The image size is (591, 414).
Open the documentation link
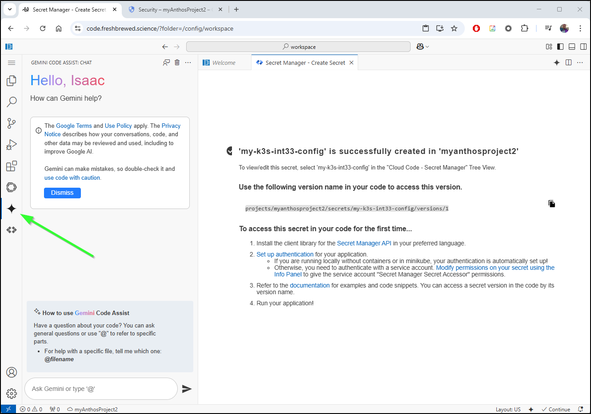click(310, 285)
